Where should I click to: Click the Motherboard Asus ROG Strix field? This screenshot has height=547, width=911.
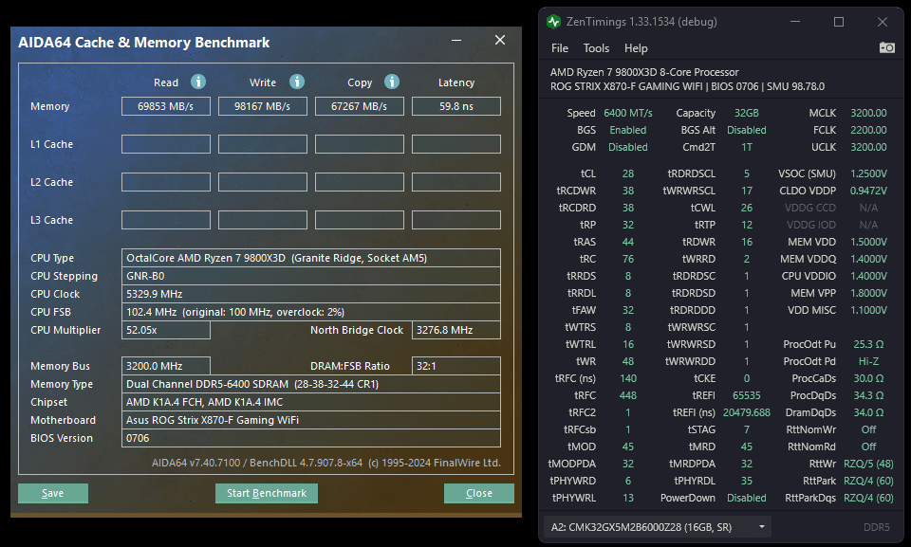click(x=311, y=420)
